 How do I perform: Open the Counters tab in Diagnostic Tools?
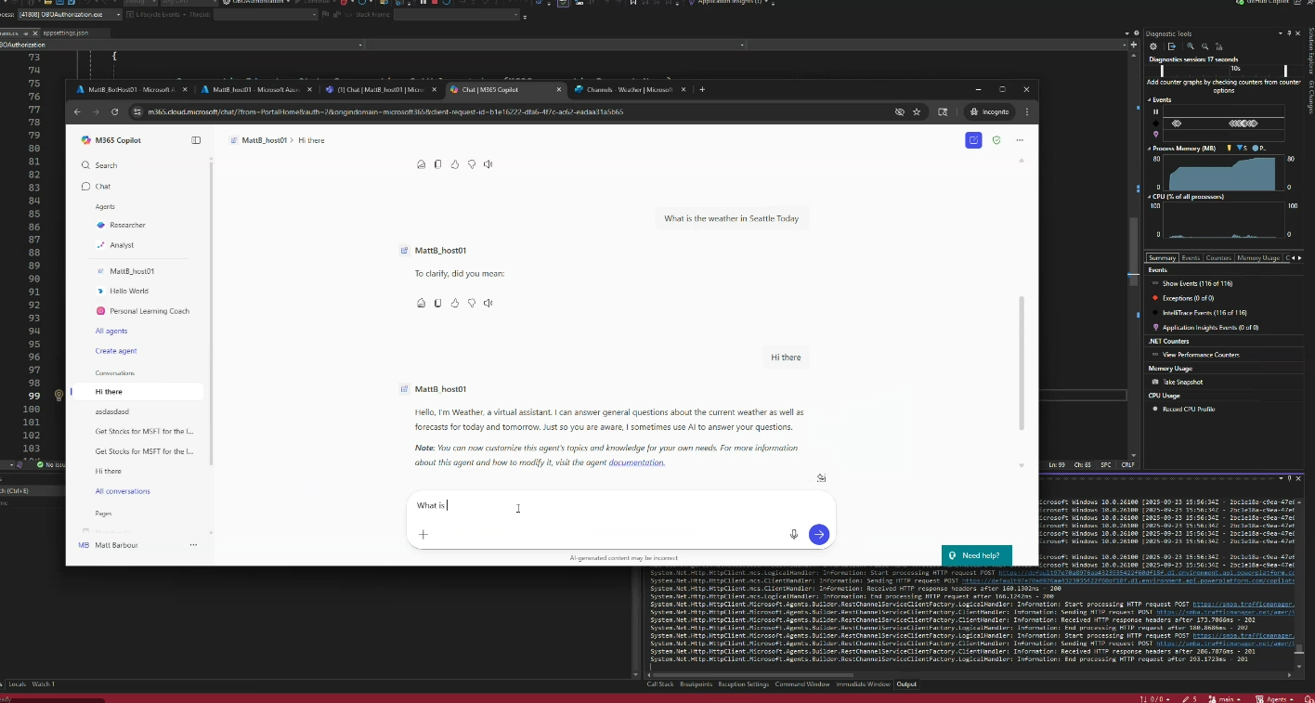tap(1218, 258)
